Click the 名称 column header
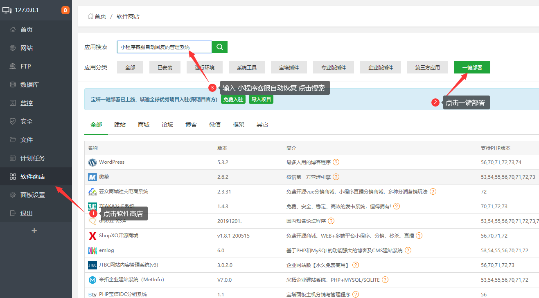This screenshot has height=298, width=539. [93, 148]
